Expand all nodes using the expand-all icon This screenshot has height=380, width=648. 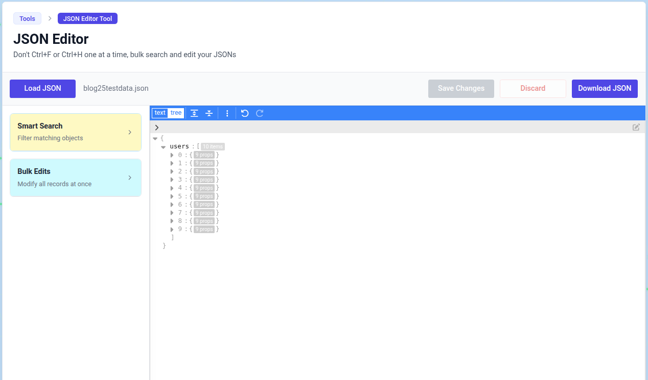click(194, 113)
